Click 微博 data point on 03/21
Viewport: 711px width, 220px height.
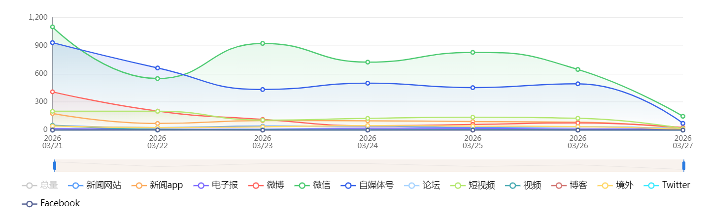pos(53,92)
